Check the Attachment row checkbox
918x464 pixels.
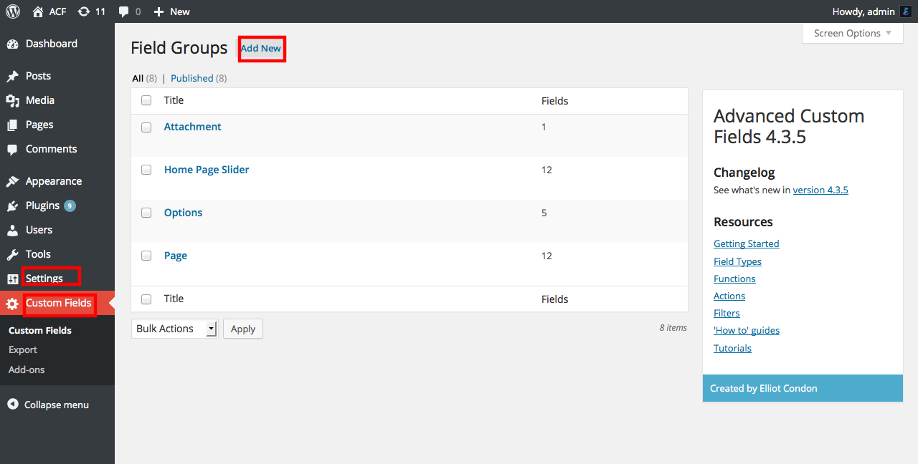[146, 127]
